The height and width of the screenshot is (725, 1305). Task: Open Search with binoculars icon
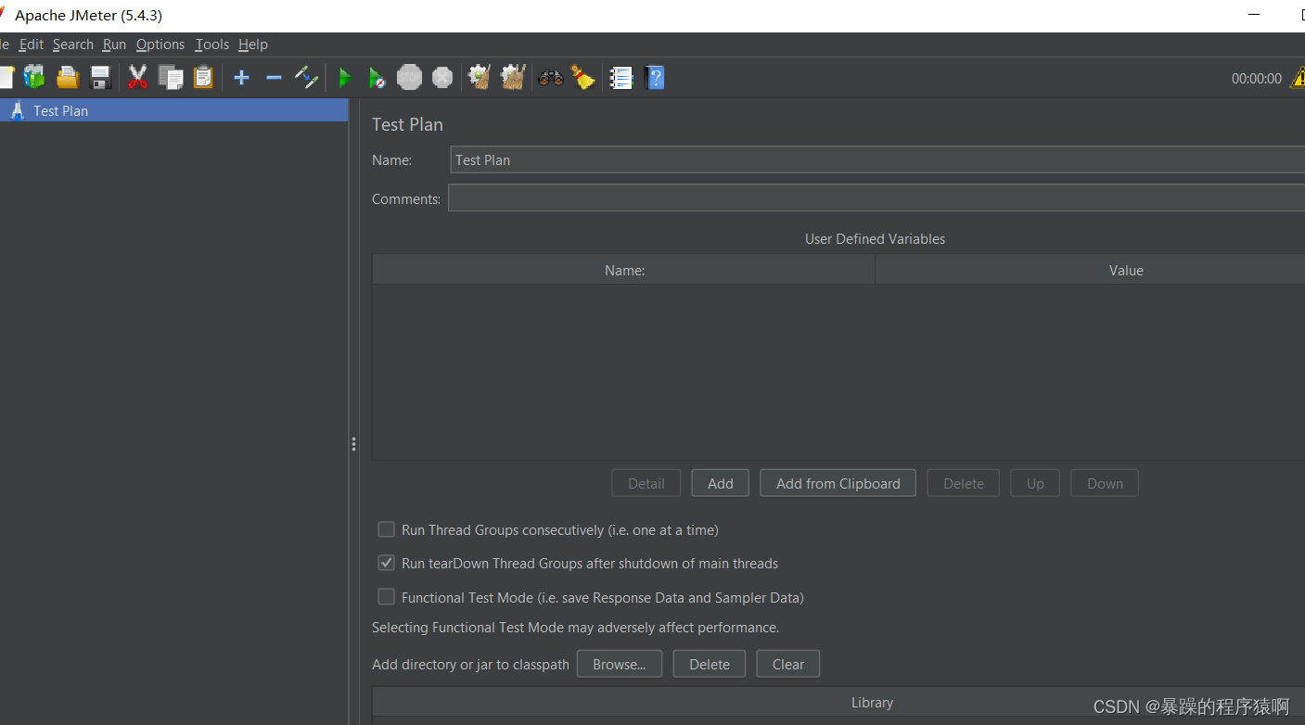point(551,78)
